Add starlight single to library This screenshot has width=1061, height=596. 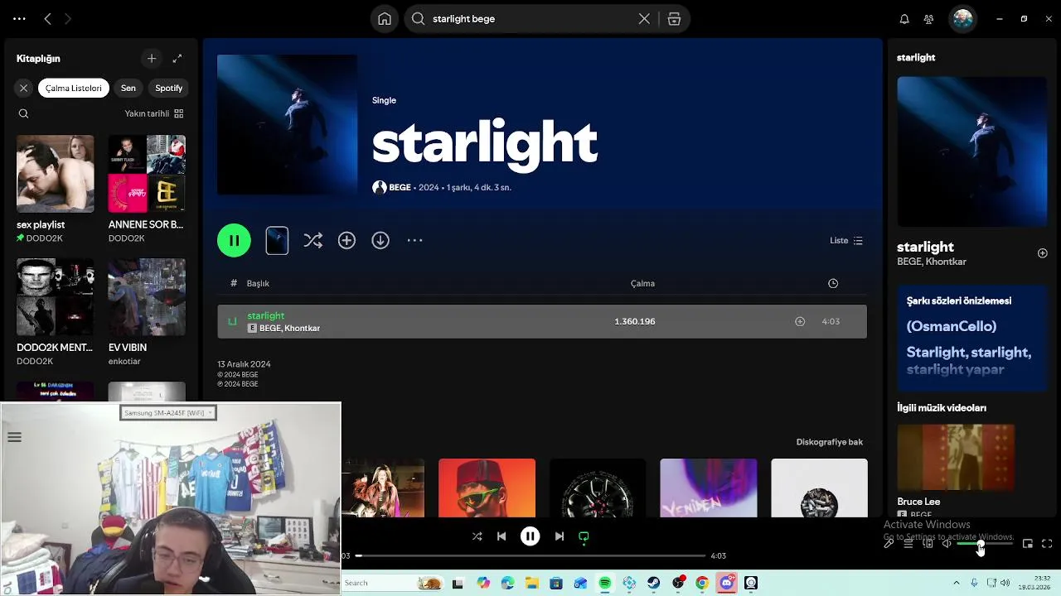346,240
